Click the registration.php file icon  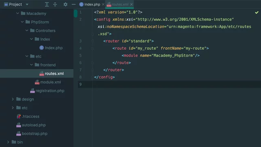[x=33, y=91]
